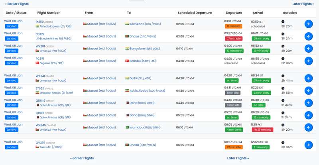Open Istanbul (SAW / LTFJ) destination link
The height and width of the screenshot is (165, 319).
click(140, 61)
